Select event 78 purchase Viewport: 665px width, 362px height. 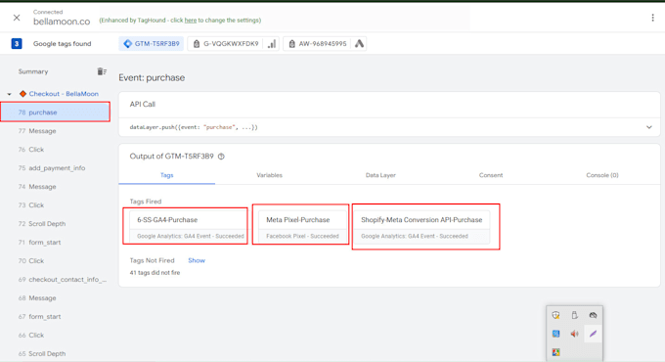coord(56,113)
